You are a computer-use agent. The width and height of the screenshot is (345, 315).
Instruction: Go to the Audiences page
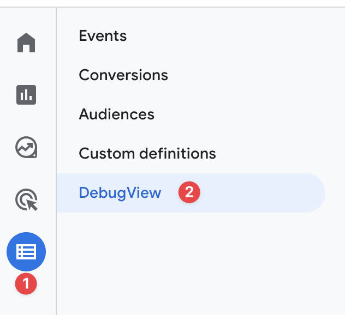pyautogui.click(x=117, y=114)
